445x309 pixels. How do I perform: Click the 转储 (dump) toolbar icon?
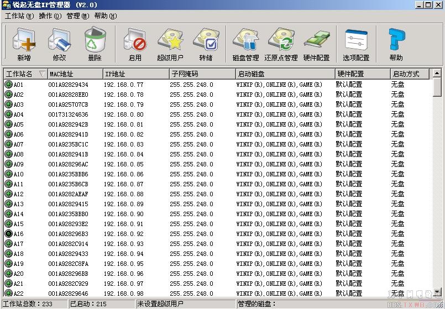point(206,40)
